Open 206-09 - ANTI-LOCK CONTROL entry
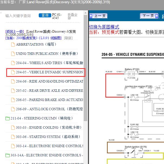This screenshot has height=164, width=164. click(x=50, y=109)
